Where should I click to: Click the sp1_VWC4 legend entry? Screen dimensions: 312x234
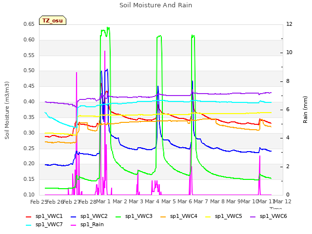[x=179, y=216]
